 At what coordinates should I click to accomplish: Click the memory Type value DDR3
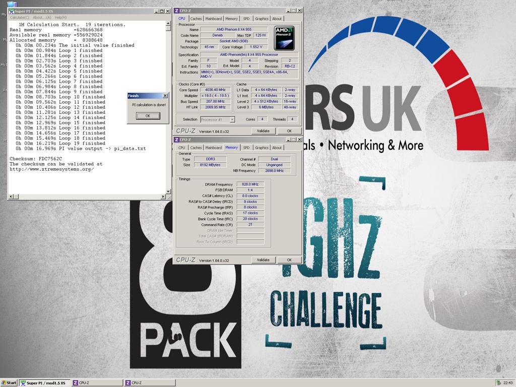pyautogui.click(x=210, y=159)
